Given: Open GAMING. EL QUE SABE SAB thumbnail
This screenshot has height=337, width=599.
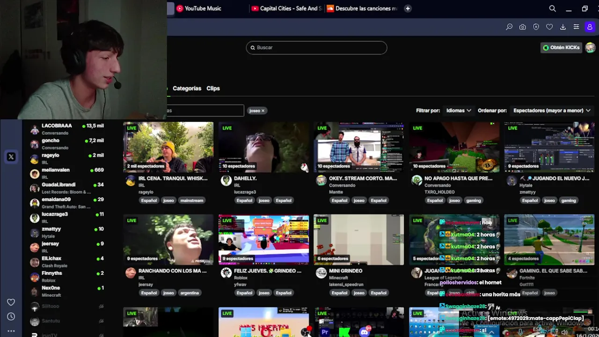Looking at the screenshot, I should pos(549,240).
